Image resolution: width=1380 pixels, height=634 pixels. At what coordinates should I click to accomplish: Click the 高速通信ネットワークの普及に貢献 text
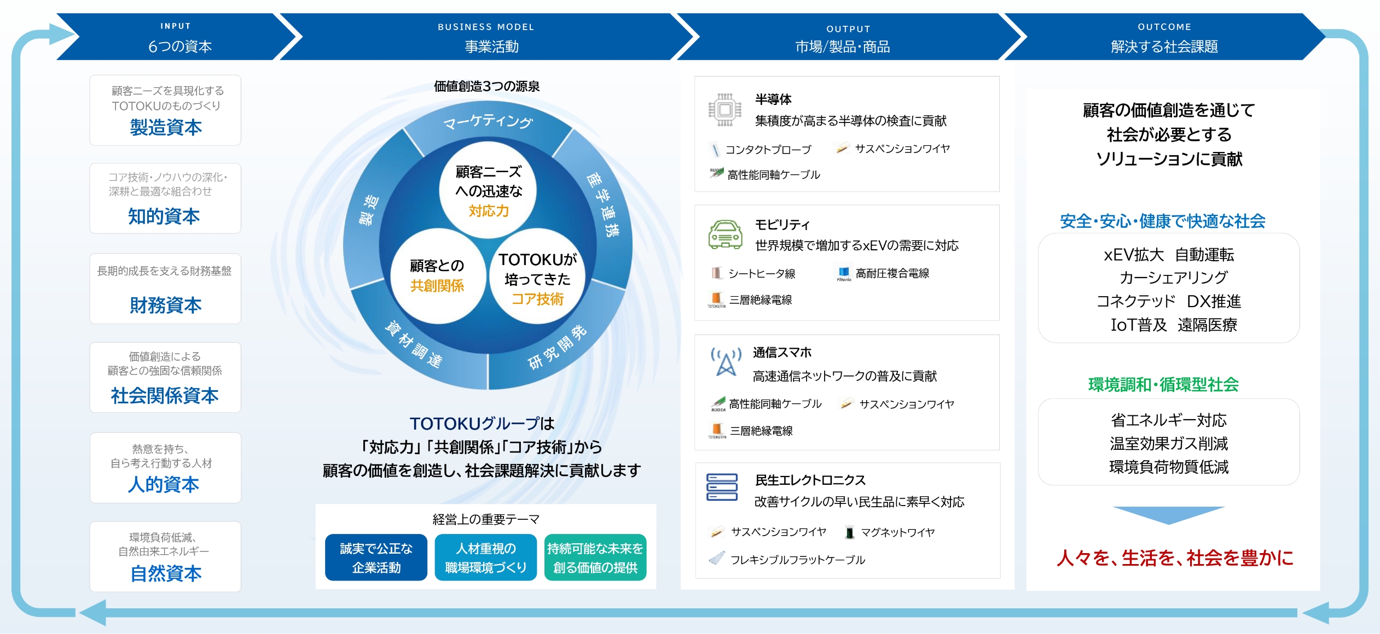tap(845, 376)
